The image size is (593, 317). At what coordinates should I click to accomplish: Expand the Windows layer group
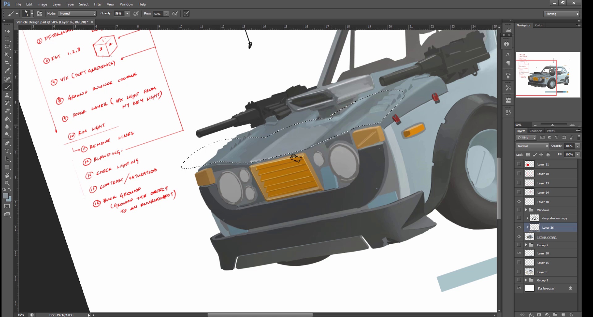[526, 210]
